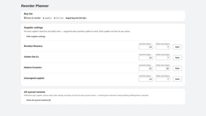
Task: Click the Reorder Planner page title
Action: [35, 6]
